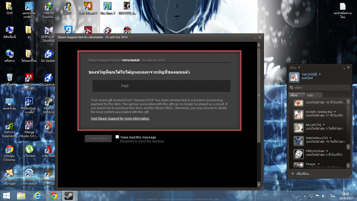
Task: Click the NaKHaRin [TH] friend name
Action: [317, 138]
